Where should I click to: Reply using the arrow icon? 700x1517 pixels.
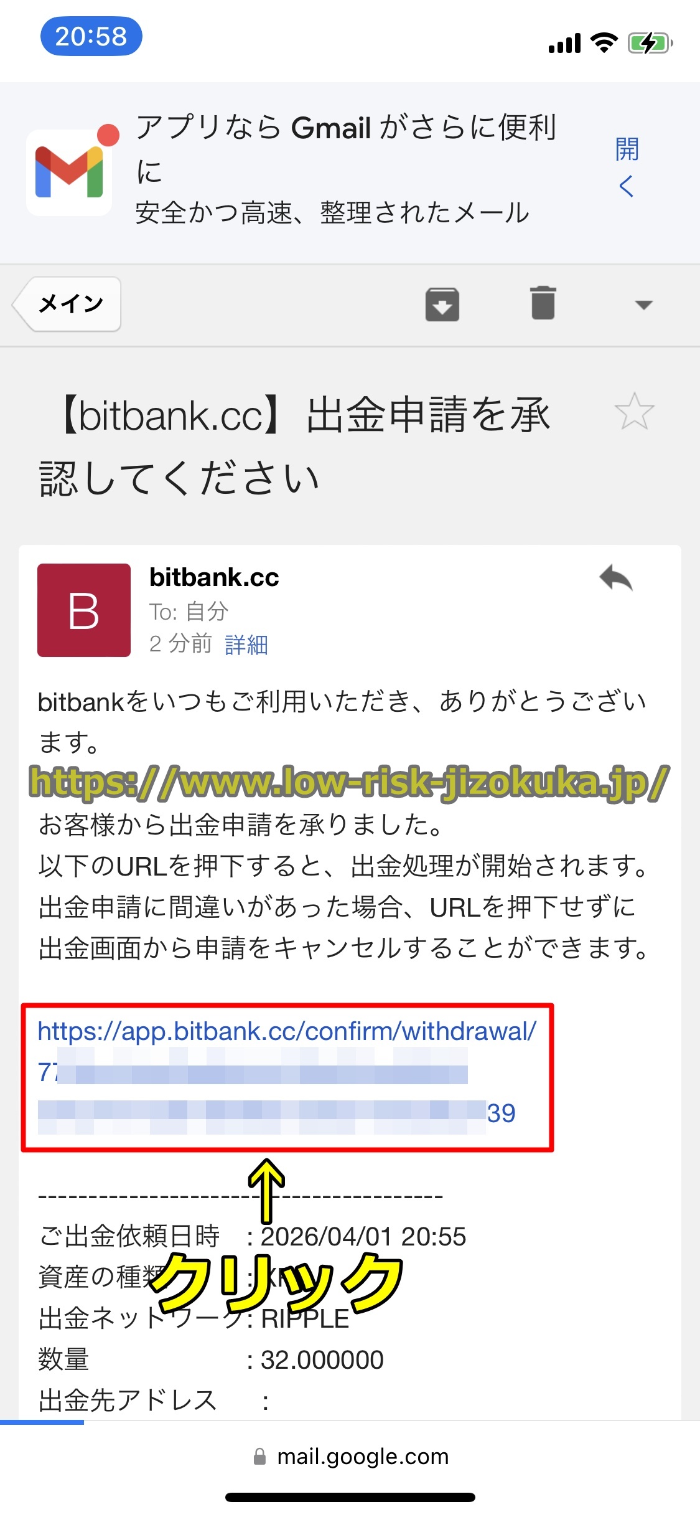point(616,579)
